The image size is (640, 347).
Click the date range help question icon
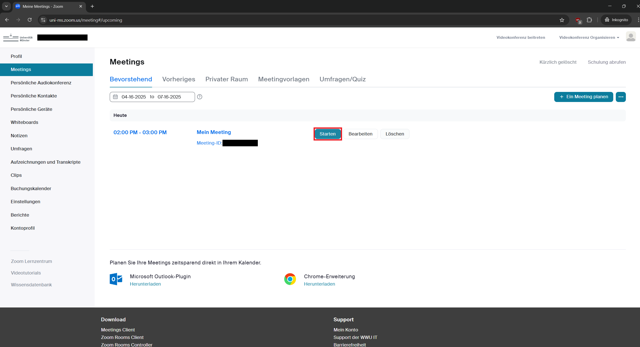tap(200, 97)
